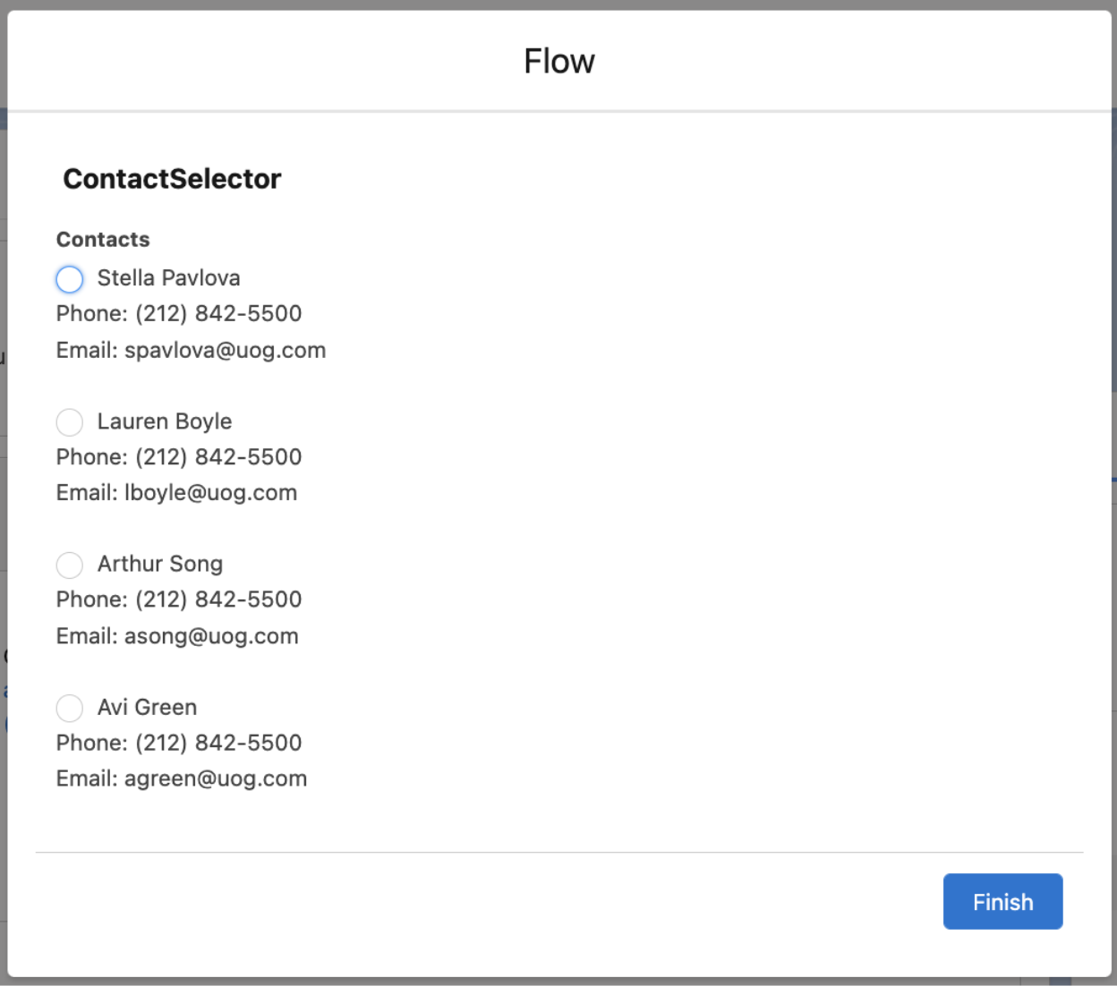Click the name Avi Green
The width and height of the screenshot is (1117, 986).
pyautogui.click(x=147, y=707)
